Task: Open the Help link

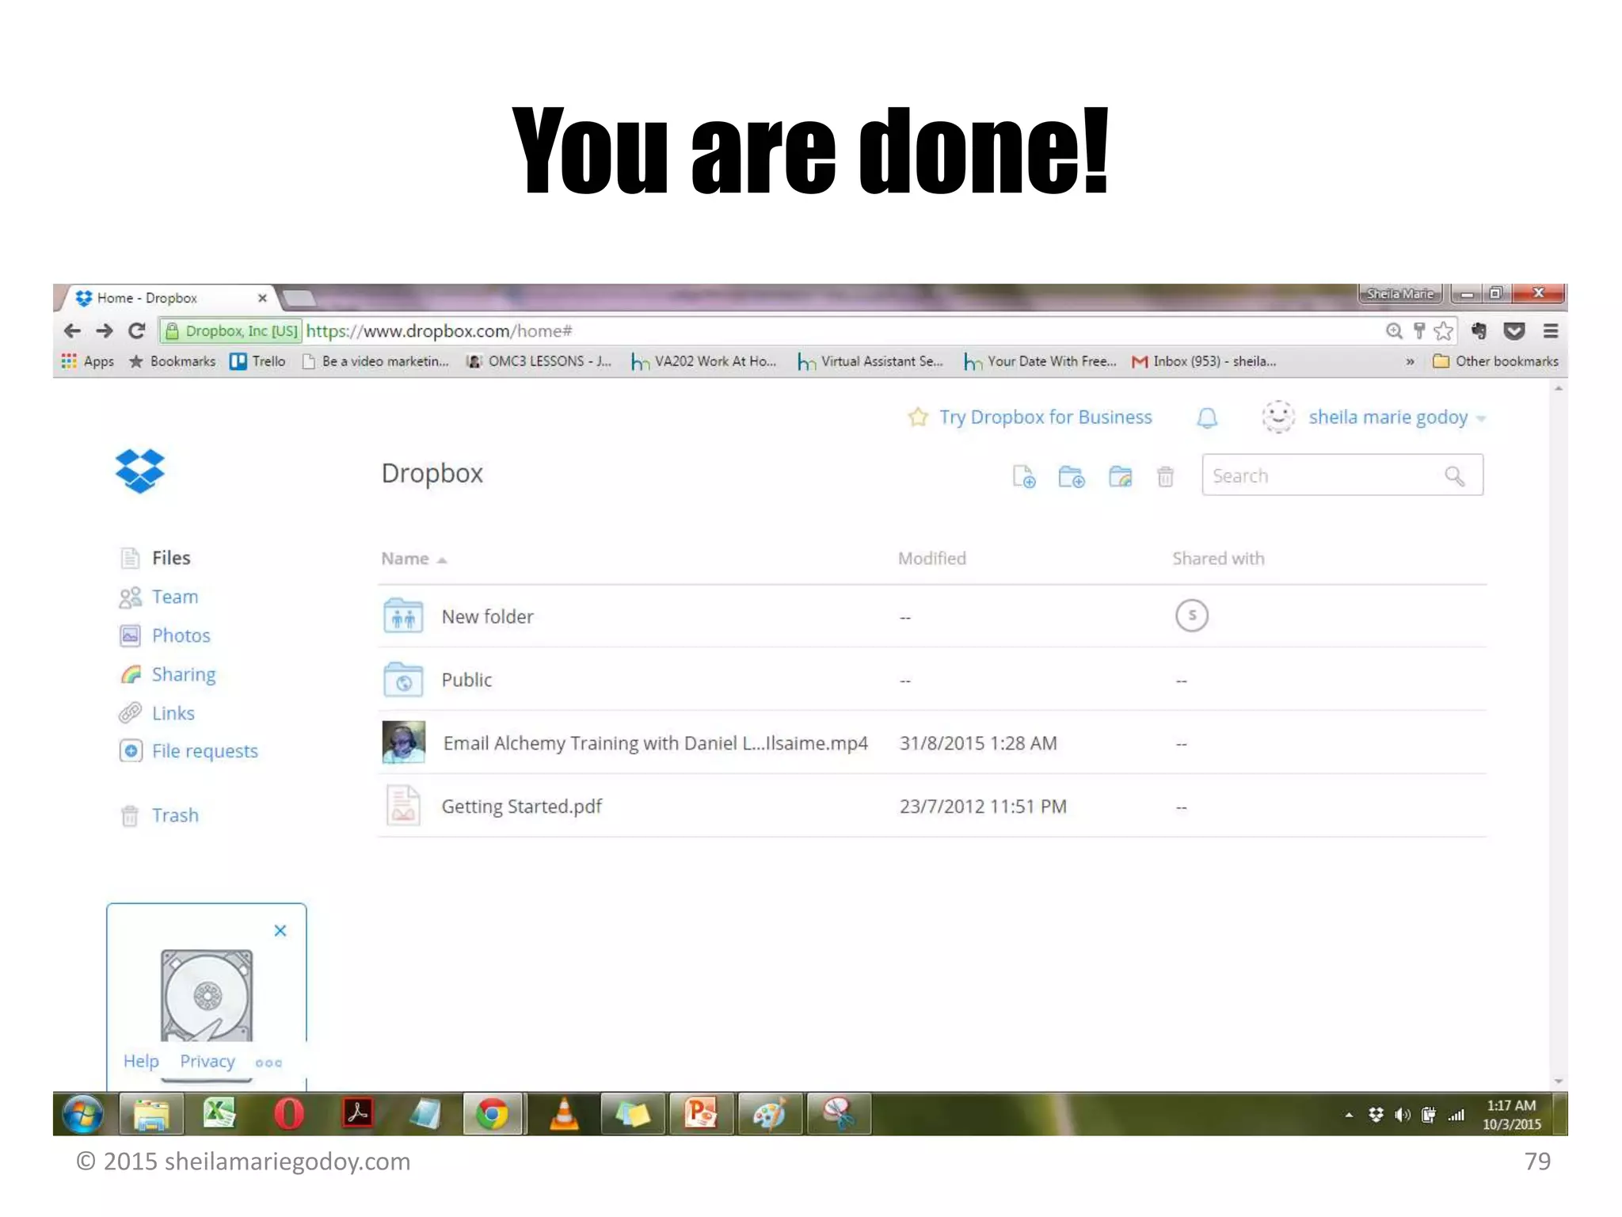Action: click(141, 1061)
